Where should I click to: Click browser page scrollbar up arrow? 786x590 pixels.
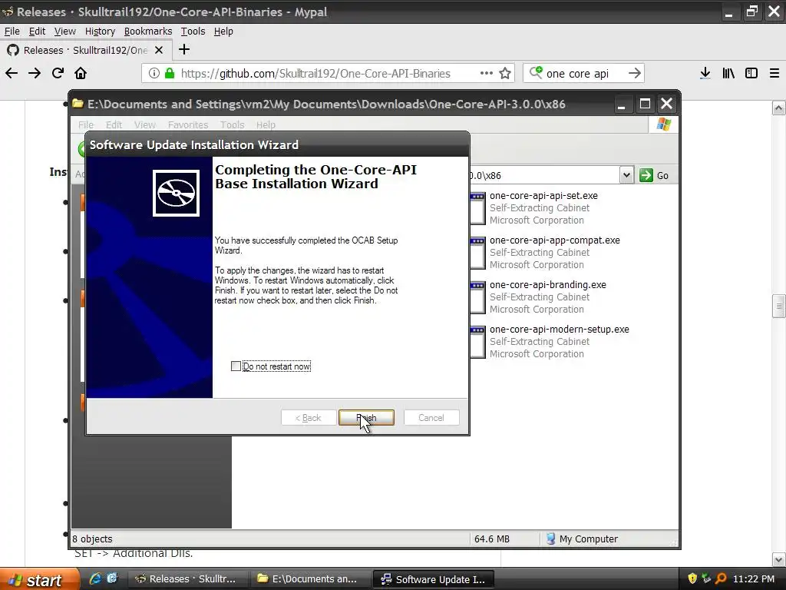[778, 108]
